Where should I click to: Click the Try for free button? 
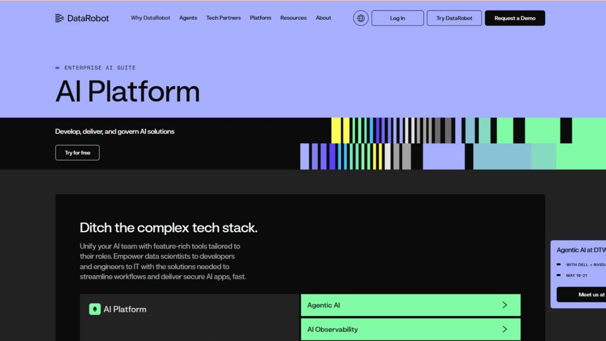tap(78, 153)
